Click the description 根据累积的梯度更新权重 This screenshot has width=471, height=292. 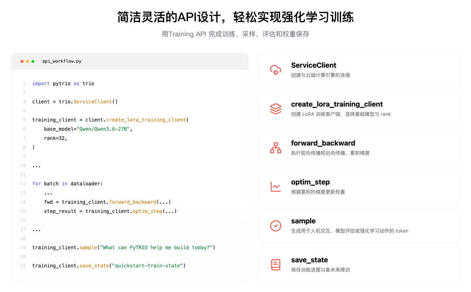click(318, 192)
